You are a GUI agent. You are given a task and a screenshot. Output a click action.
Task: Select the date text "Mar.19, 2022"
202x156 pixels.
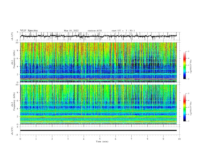point(71,31)
